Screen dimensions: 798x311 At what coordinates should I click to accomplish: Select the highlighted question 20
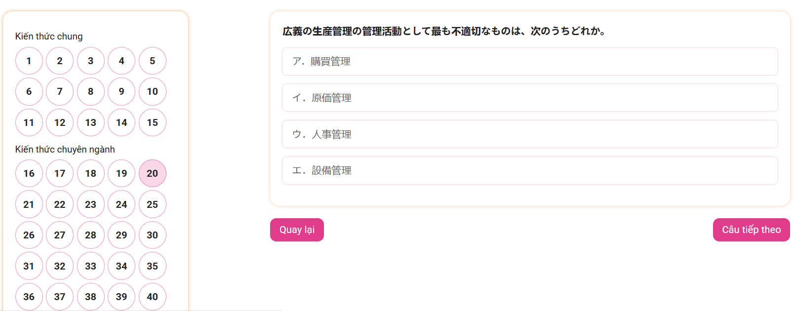153,173
